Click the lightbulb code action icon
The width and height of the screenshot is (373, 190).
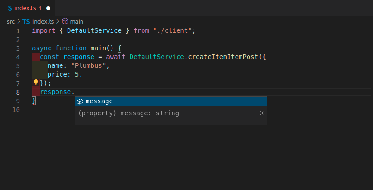pyautogui.click(x=35, y=83)
